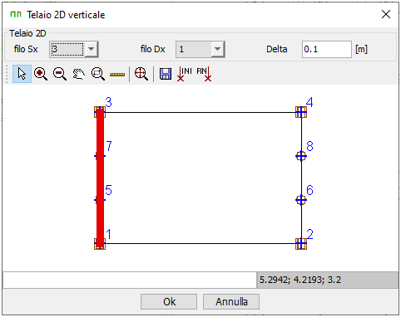Close the Telaio 2D verticale dialog
Image resolution: width=401 pixels, height=317 pixels.
(x=386, y=14)
